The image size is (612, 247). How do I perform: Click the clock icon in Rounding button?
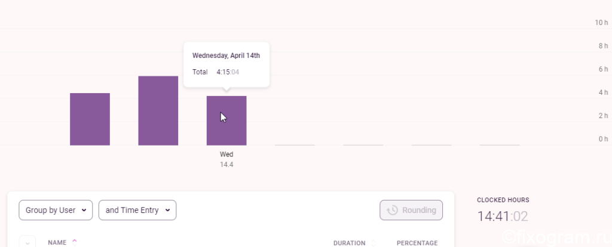pyautogui.click(x=392, y=210)
